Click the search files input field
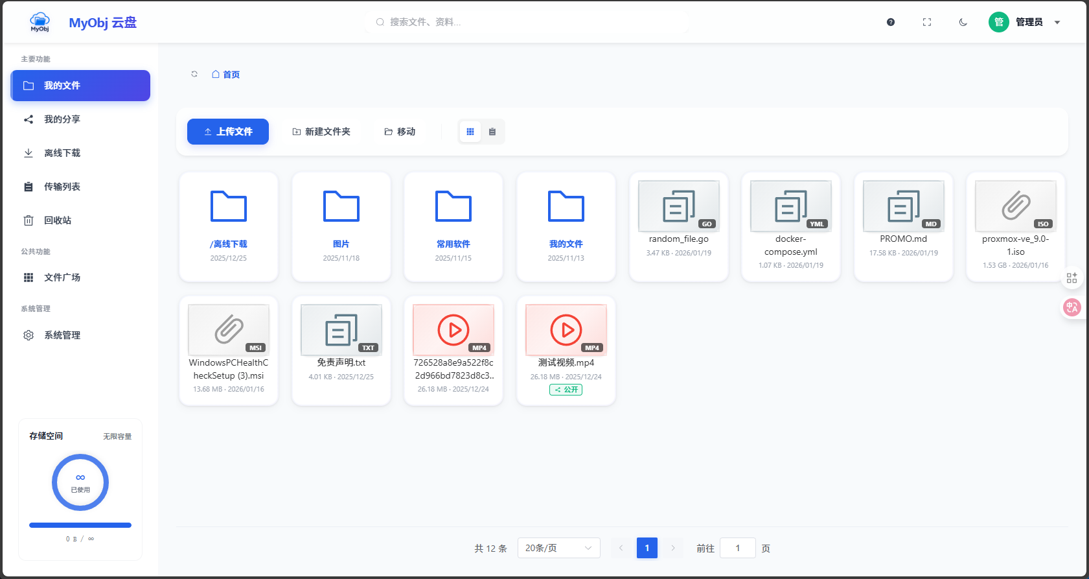Image resolution: width=1089 pixels, height=579 pixels. coord(528,22)
